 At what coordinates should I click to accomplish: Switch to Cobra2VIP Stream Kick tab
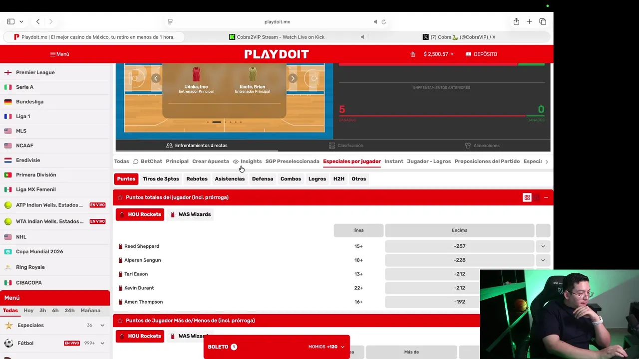tap(277, 37)
